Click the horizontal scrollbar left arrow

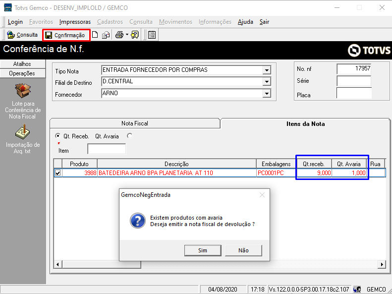click(x=58, y=264)
